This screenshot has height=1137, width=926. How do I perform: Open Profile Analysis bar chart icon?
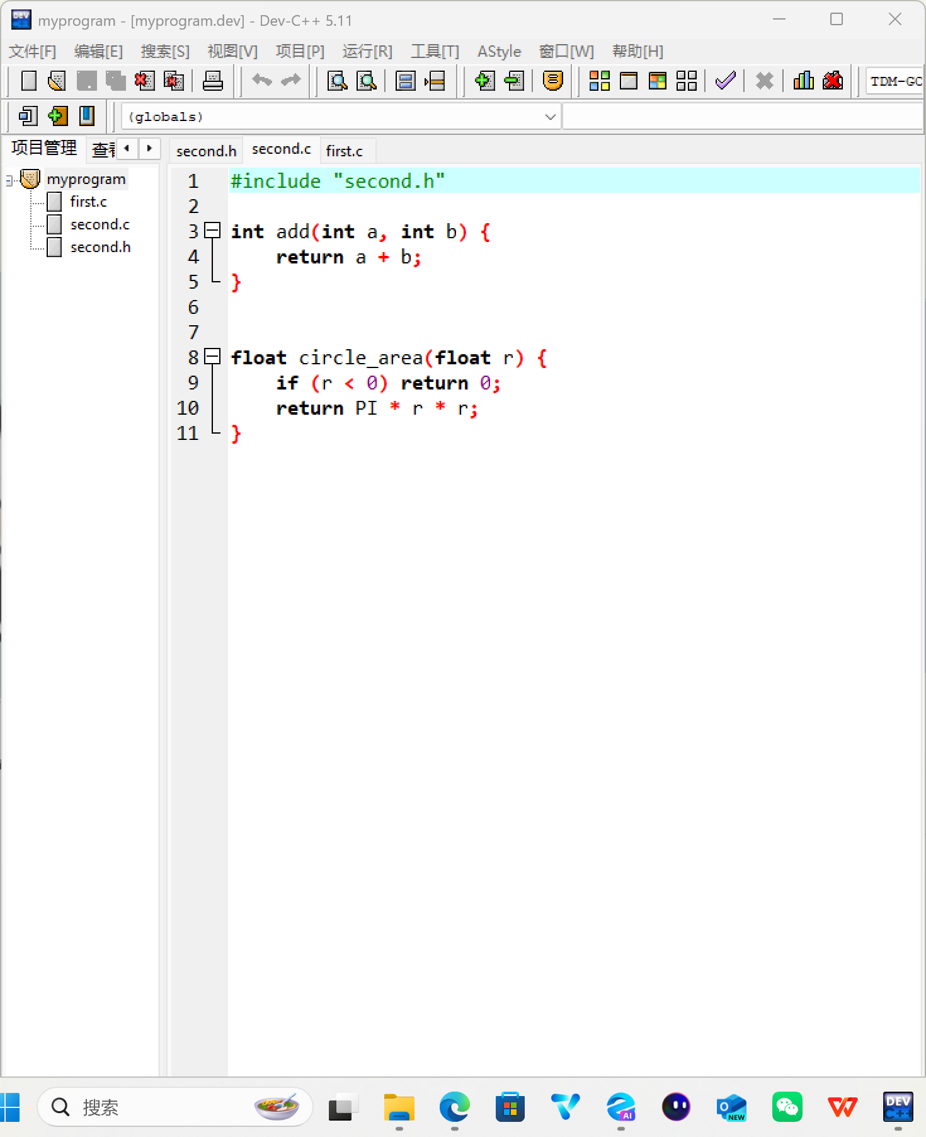click(803, 81)
